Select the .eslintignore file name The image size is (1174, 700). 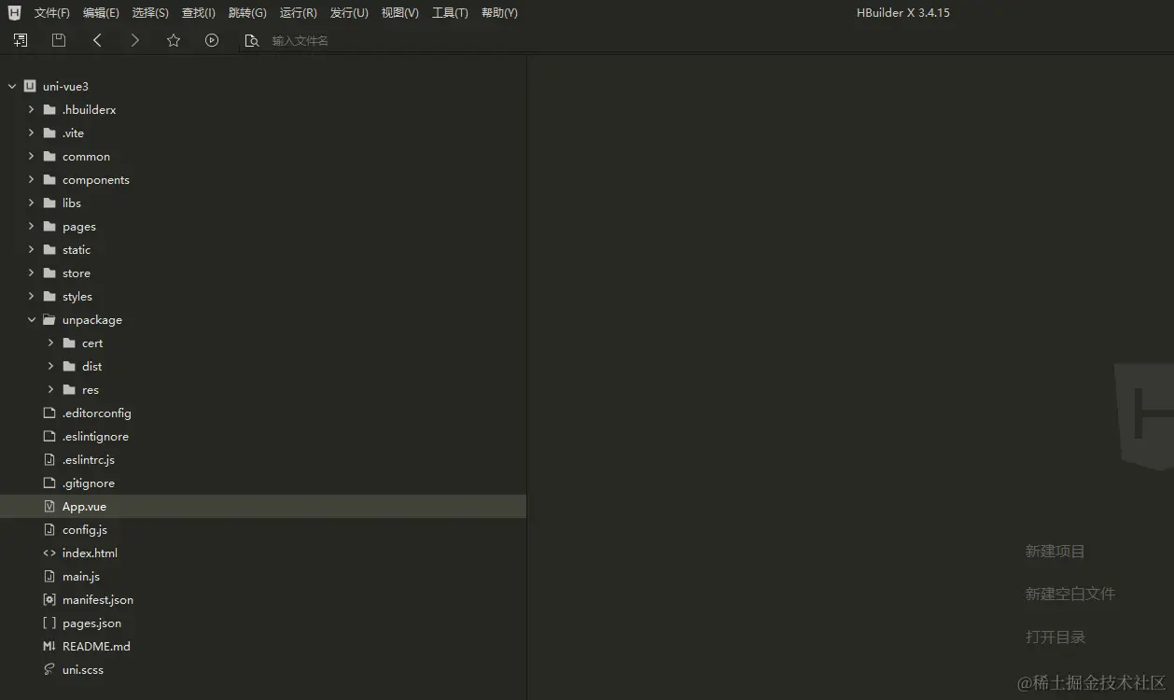[x=95, y=437]
